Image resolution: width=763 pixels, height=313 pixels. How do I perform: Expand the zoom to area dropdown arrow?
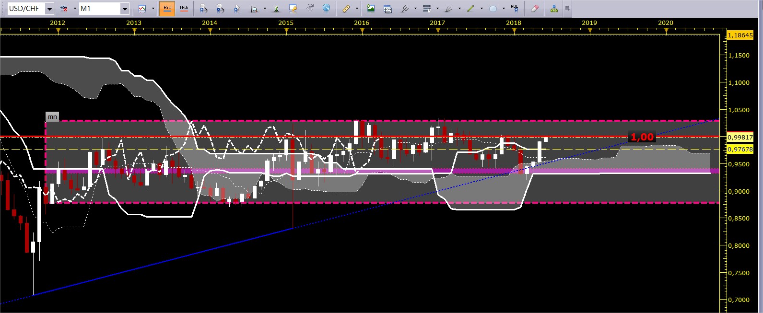click(x=265, y=9)
